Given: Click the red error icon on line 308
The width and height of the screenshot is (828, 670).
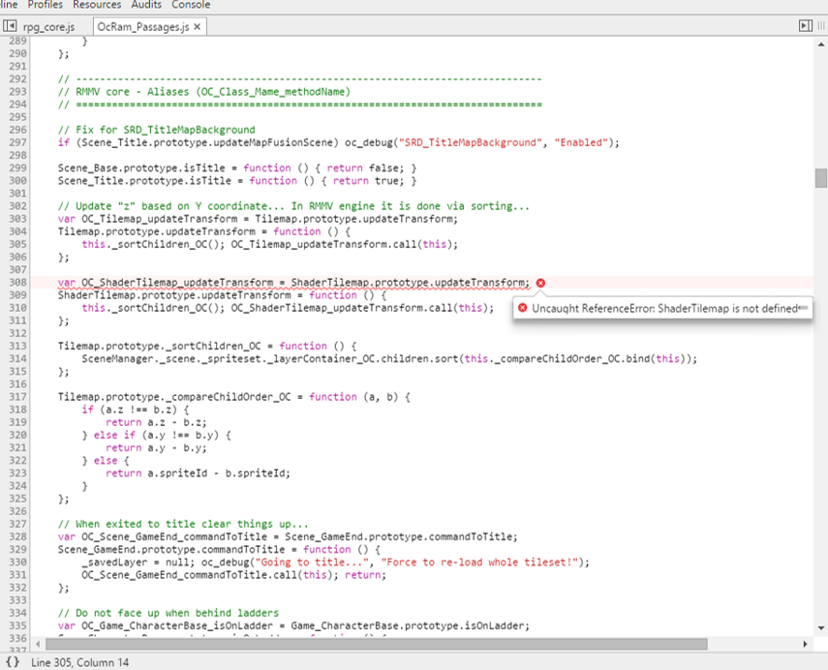Looking at the screenshot, I should click(x=540, y=283).
